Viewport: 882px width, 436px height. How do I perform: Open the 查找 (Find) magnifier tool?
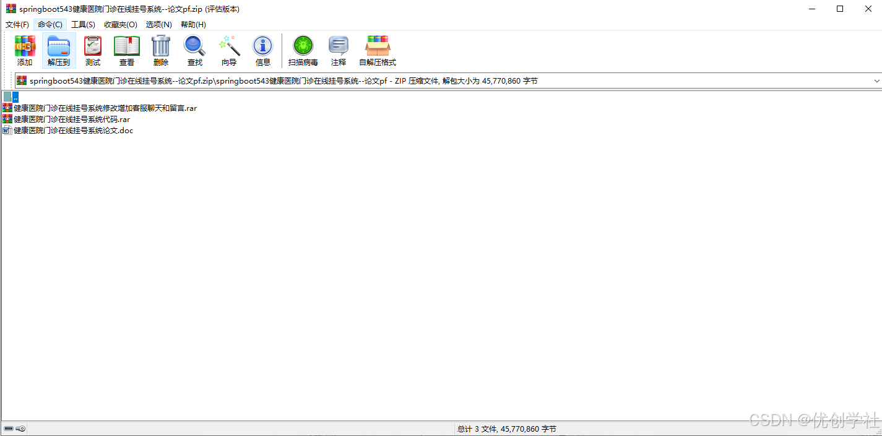pos(195,50)
